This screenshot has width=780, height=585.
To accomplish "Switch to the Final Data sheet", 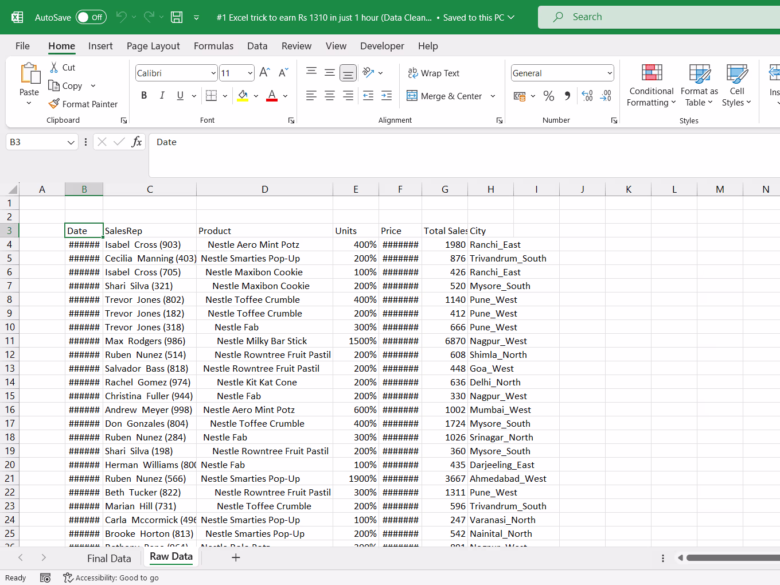I will [x=109, y=558].
